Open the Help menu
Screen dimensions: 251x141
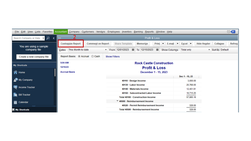(x=170, y=32)
